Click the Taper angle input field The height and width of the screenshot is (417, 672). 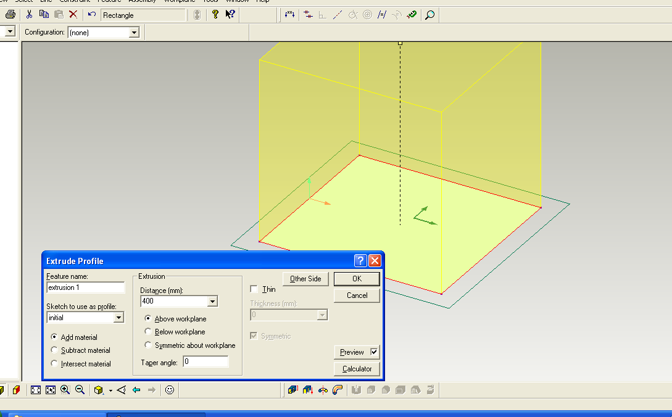pos(205,361)
